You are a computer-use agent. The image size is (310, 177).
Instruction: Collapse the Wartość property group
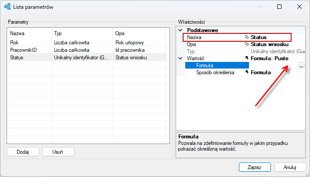click(180, 58)
